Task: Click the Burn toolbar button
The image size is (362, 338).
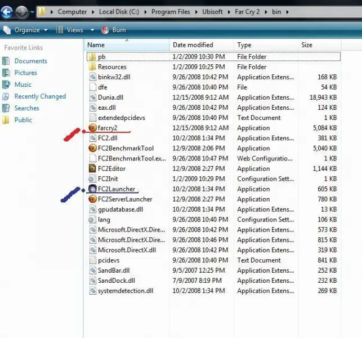Action: [x=114, y=30]
